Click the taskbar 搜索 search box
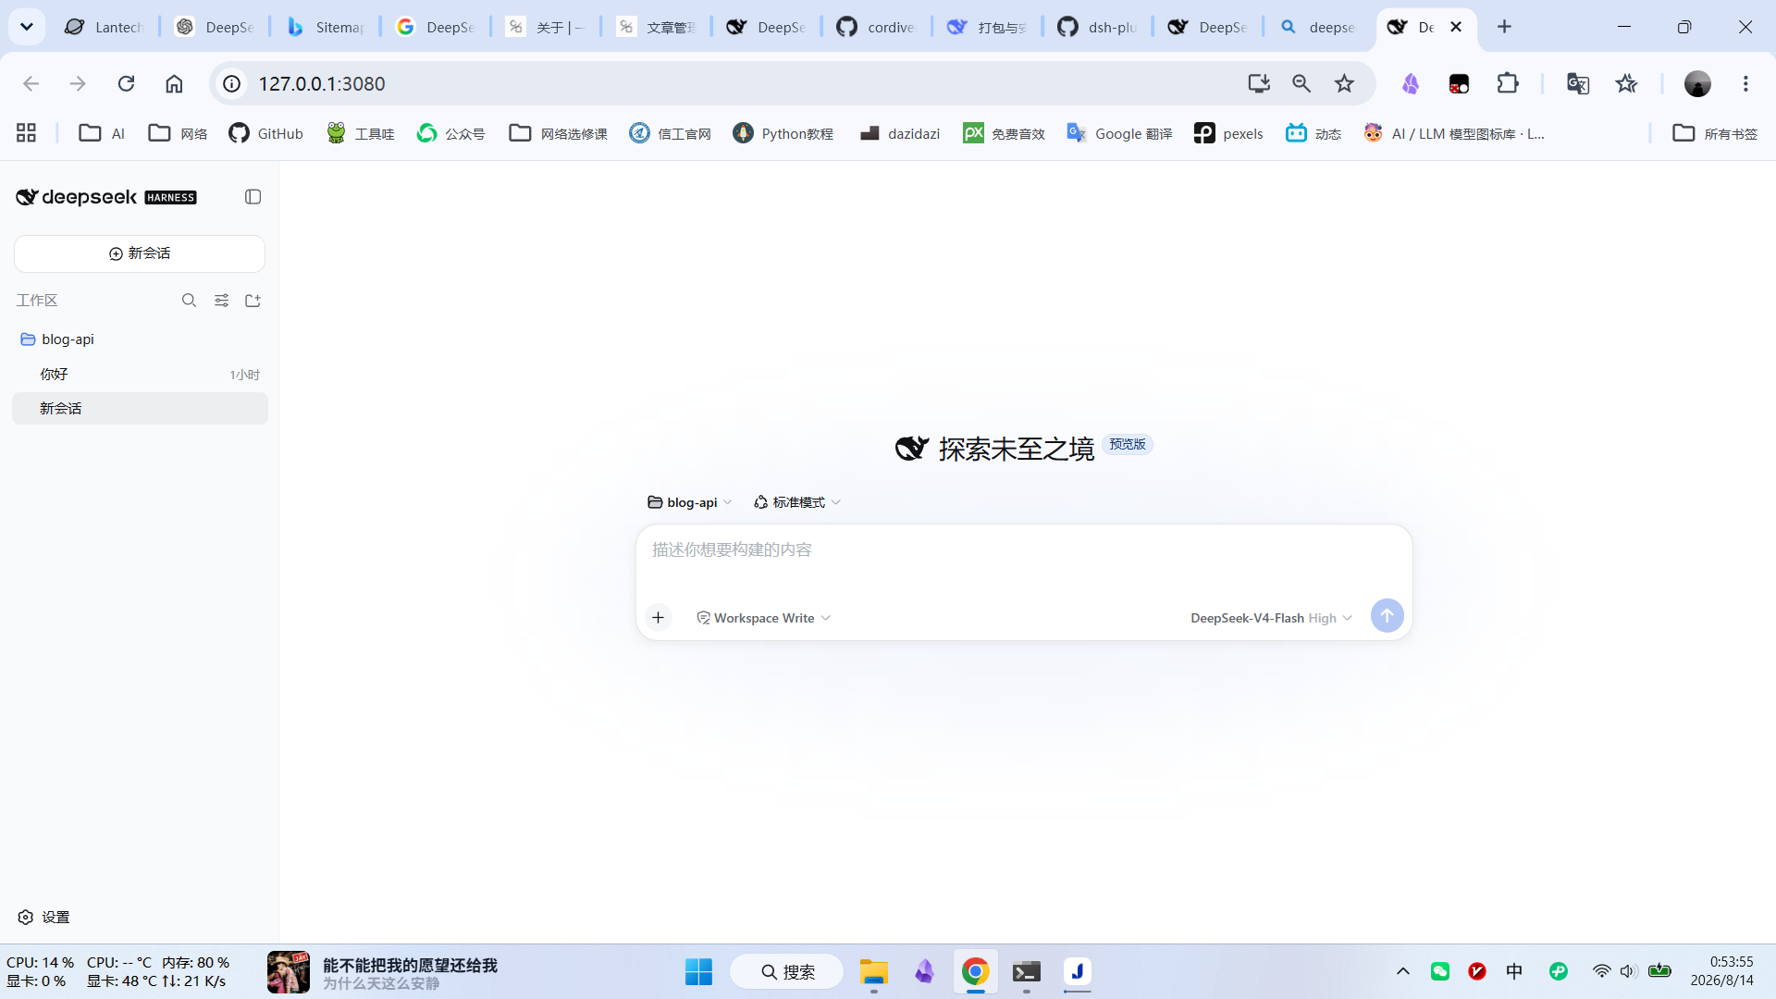1776x999 pixels. click(x=787, y=971)
